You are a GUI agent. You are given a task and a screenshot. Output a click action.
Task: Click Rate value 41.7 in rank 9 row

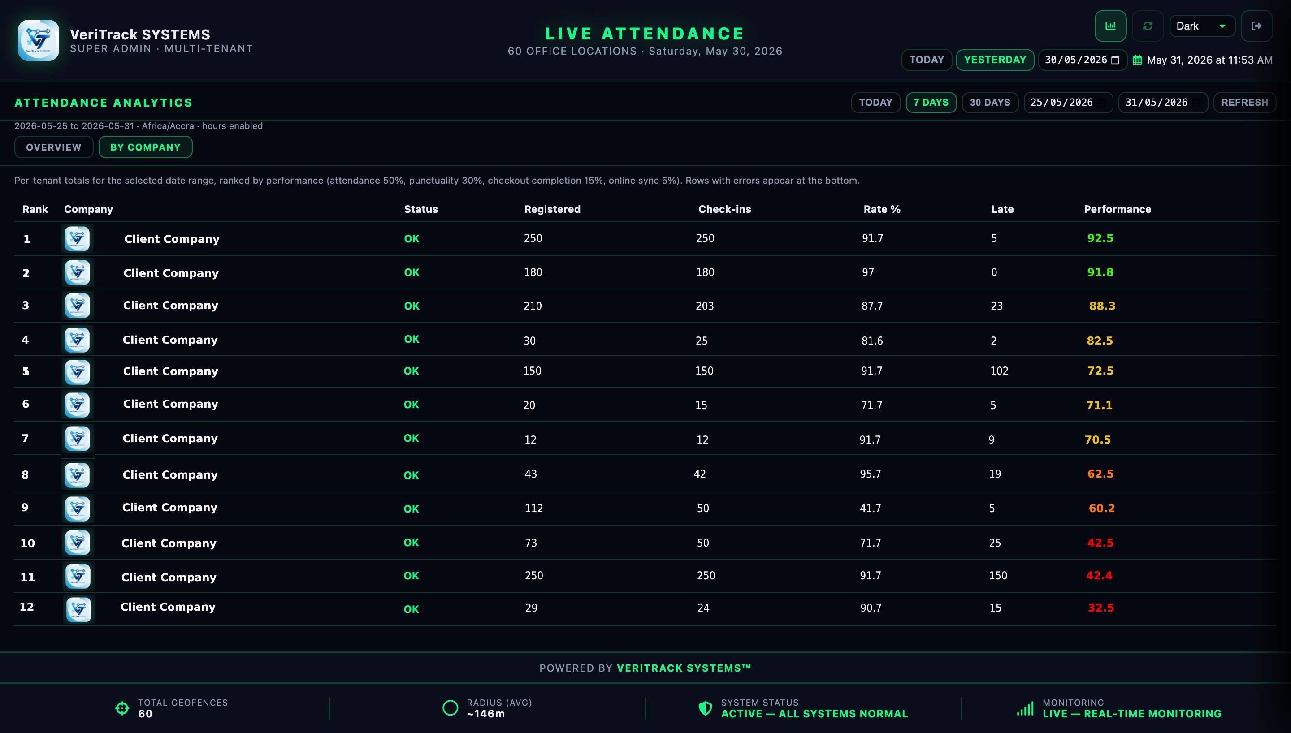870,509
